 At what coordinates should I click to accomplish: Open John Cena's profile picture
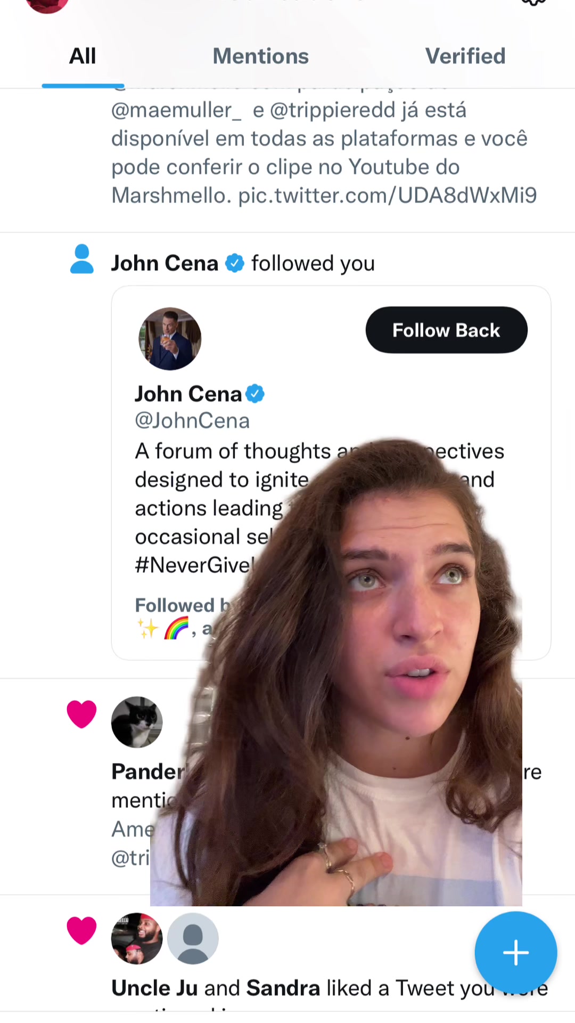click(170, 339)
